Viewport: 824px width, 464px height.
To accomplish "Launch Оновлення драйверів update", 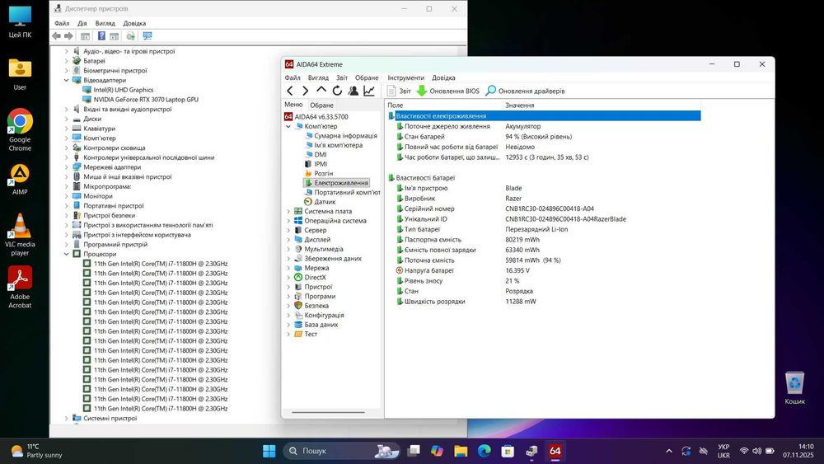I will click(x=525, y=91).
